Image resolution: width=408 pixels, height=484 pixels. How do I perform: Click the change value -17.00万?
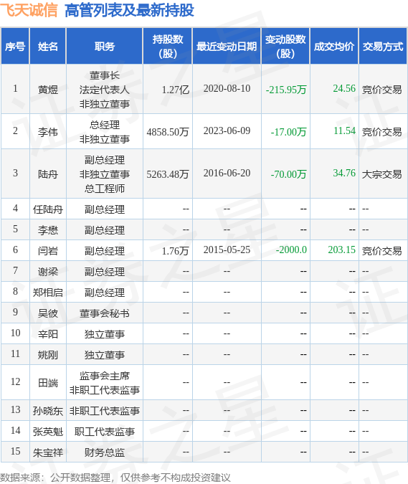point(288,132)
